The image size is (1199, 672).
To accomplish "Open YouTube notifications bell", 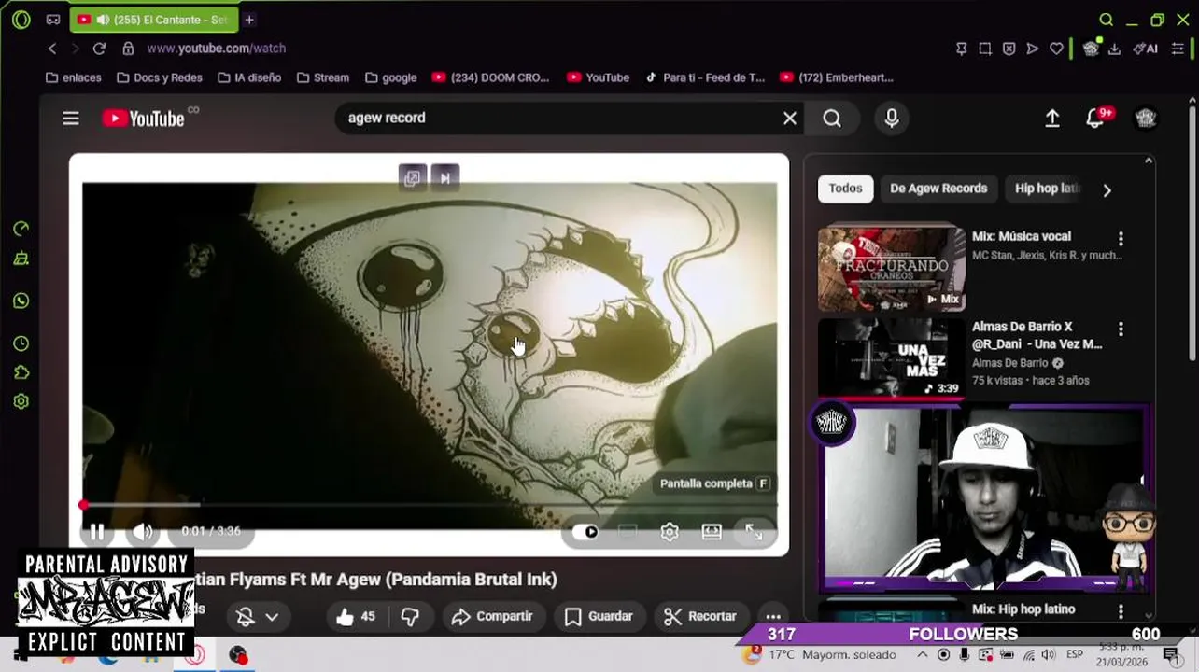I will coord(1096,119).
